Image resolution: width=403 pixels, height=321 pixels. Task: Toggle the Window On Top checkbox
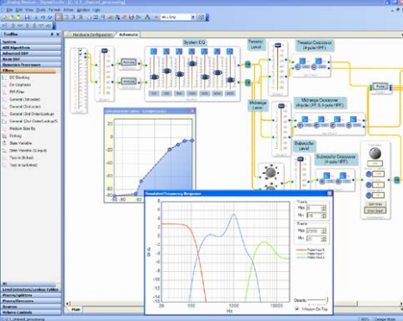(297, 309)
